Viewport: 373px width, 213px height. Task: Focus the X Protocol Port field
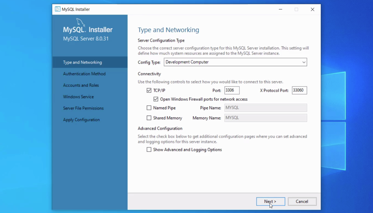point(299,90)
